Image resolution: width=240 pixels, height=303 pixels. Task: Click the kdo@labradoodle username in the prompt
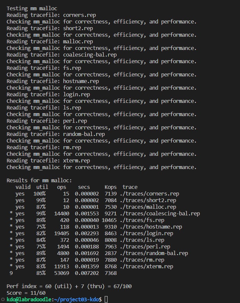click(29, 300)
